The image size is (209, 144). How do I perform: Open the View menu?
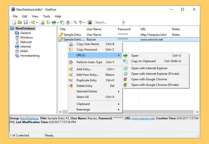tap(35, 16)
